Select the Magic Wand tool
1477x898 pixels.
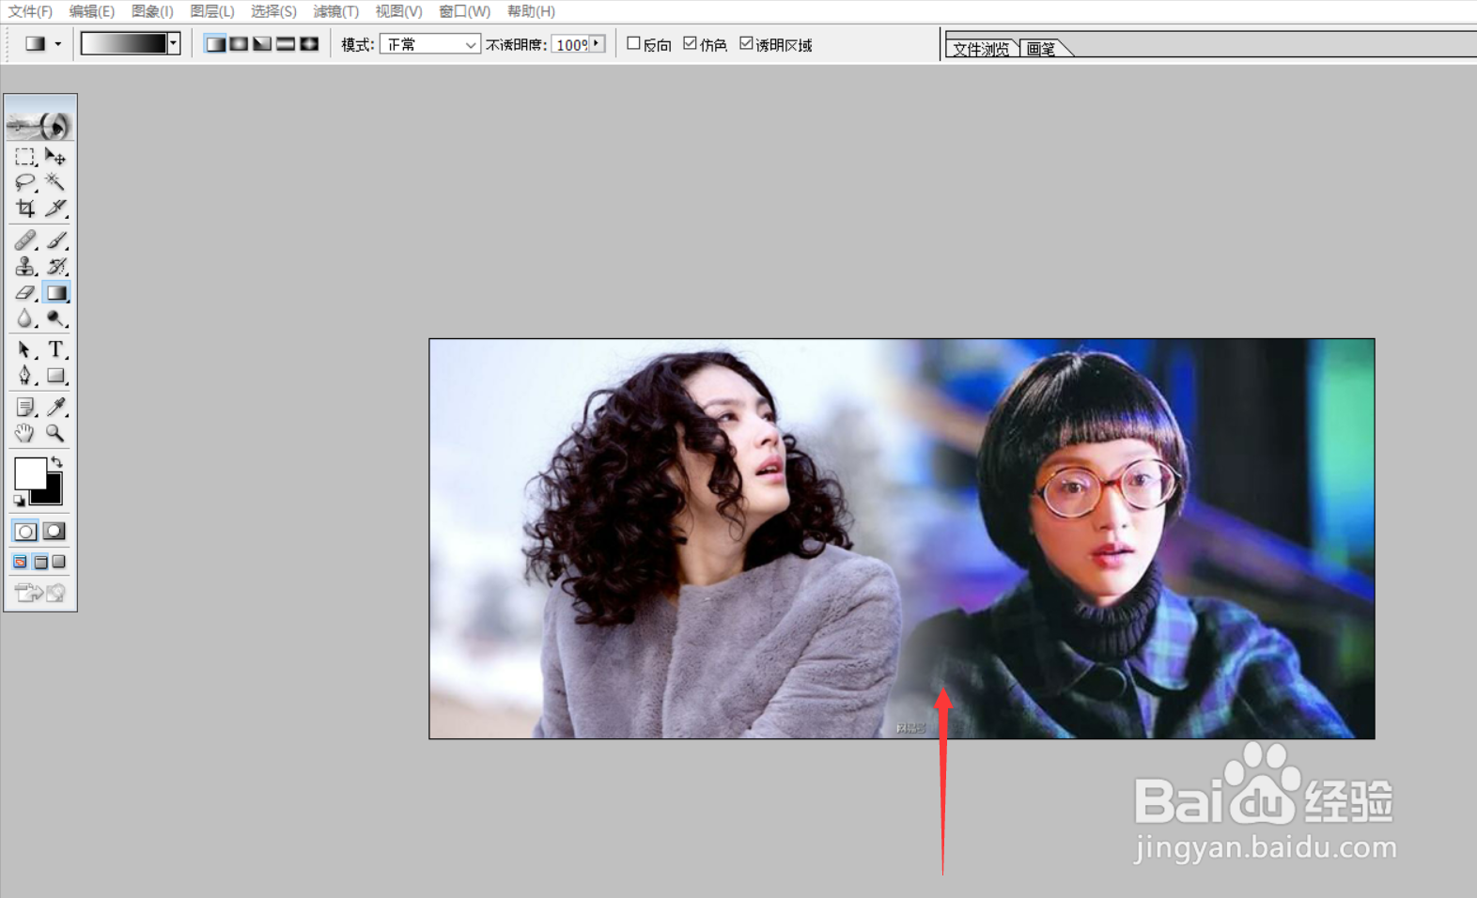tap(55, 182)
